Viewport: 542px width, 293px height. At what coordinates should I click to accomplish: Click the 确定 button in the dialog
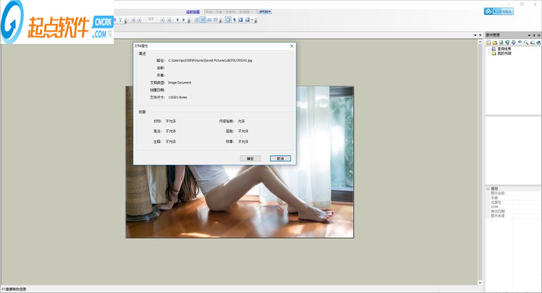(250, 159)
